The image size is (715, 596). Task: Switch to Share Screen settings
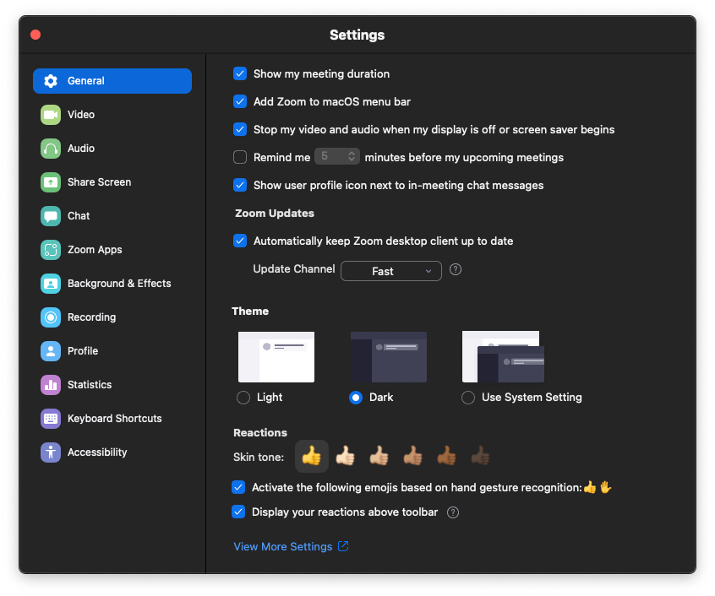112,182
